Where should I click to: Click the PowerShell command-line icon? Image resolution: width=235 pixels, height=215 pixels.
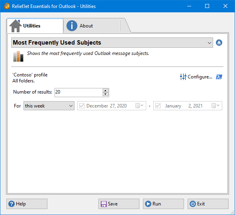pos(219,77)
